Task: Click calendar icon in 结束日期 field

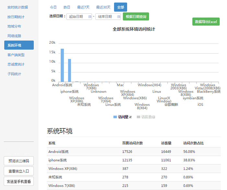Action: point(119,17)
